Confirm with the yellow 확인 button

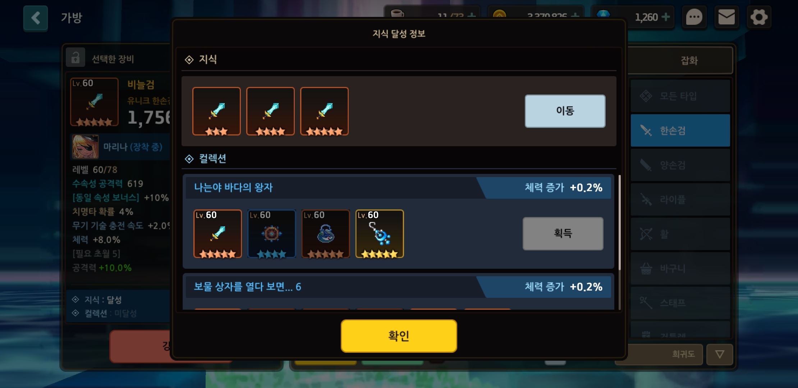[x=399, y=336]
